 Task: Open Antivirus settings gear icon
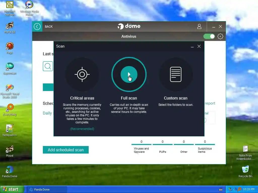[220, 36]
